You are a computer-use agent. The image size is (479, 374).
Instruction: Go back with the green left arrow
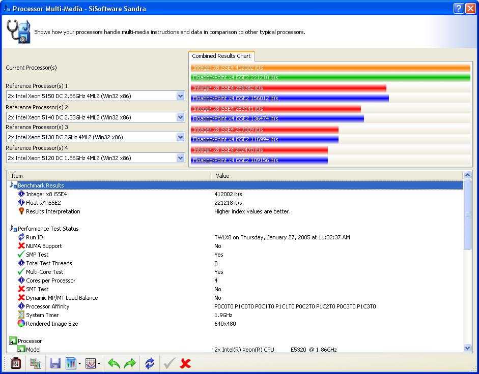114,363
